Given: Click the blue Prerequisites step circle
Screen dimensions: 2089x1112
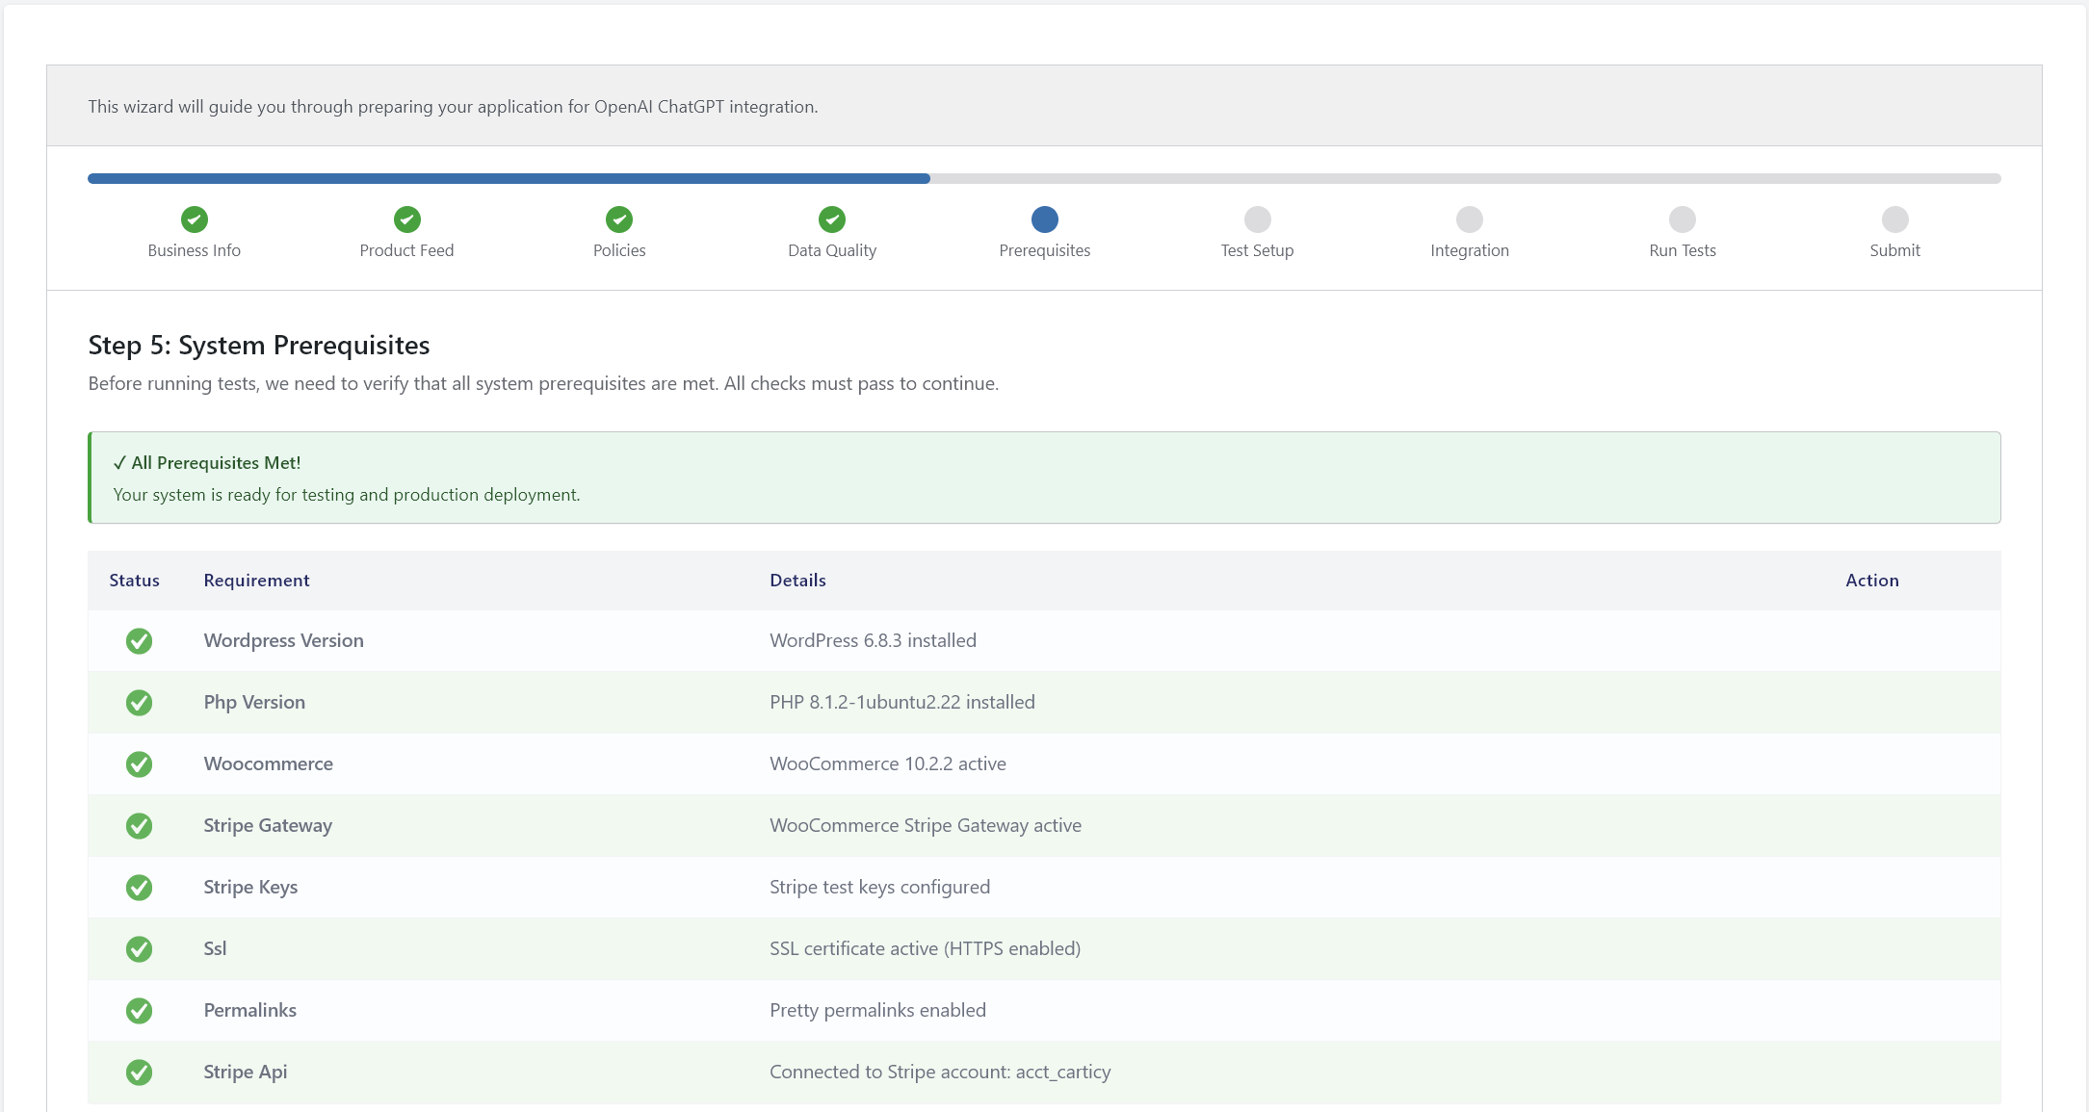Looking at the screenshot, I should 1045,220.
